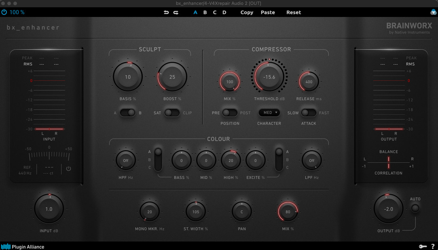This screenshot has width=438, height=250.
Task: Click the MID % knob
Action: click(x=206, y=160)
